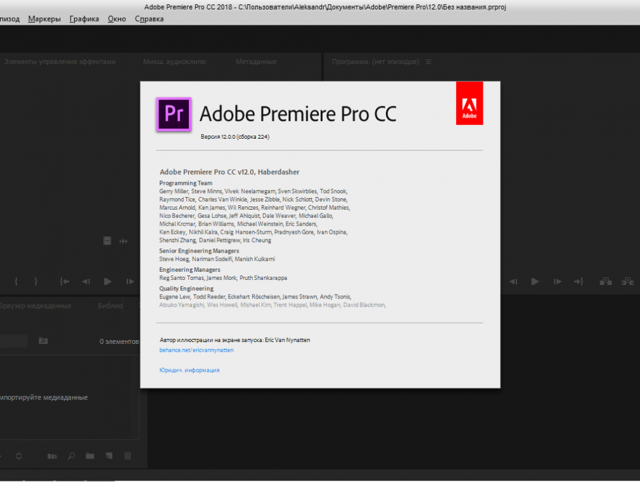Click the Mark In bracket in Source monitor
Viewport: 640px width, 482px height.
(x=16, y=282)
